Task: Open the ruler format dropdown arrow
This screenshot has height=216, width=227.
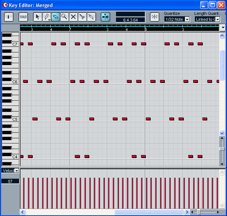Action: 223,28
